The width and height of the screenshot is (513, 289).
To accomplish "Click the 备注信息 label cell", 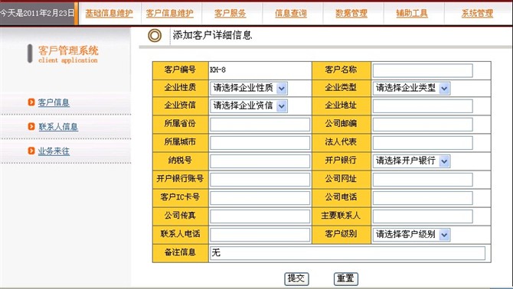I will pyautogui.click(x=181, y=253).
